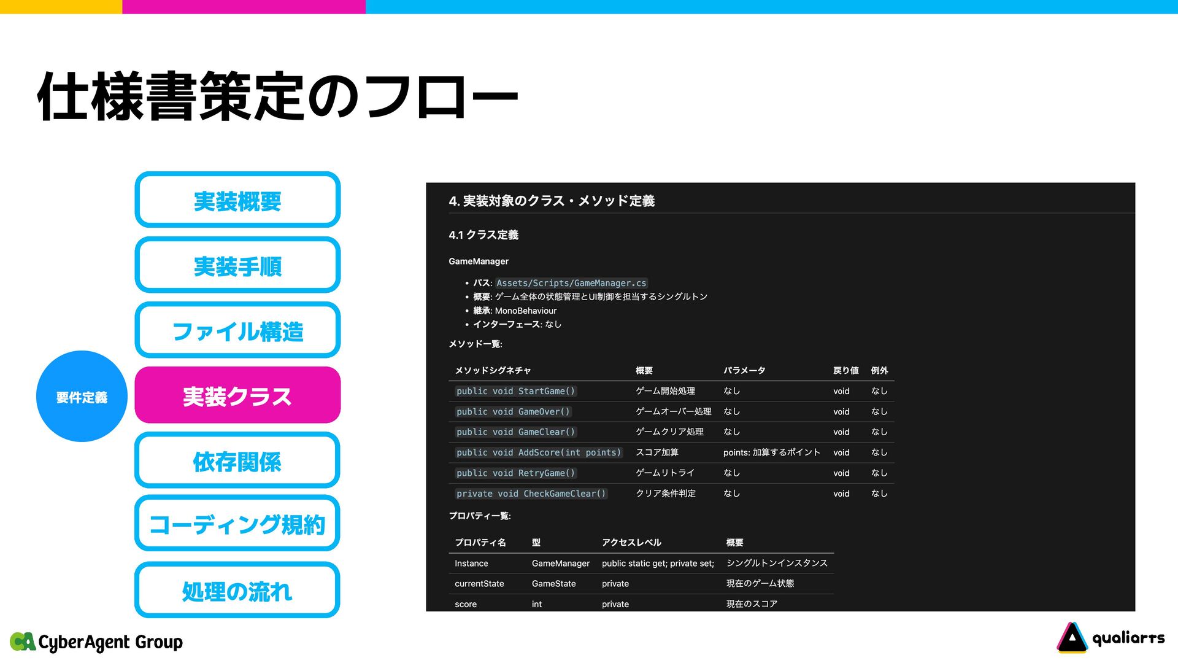Image resolution: width=1178 pixels, height=663 pixels.
Task: Click private void CheckGameClear() row
Action: coord(531,494)
